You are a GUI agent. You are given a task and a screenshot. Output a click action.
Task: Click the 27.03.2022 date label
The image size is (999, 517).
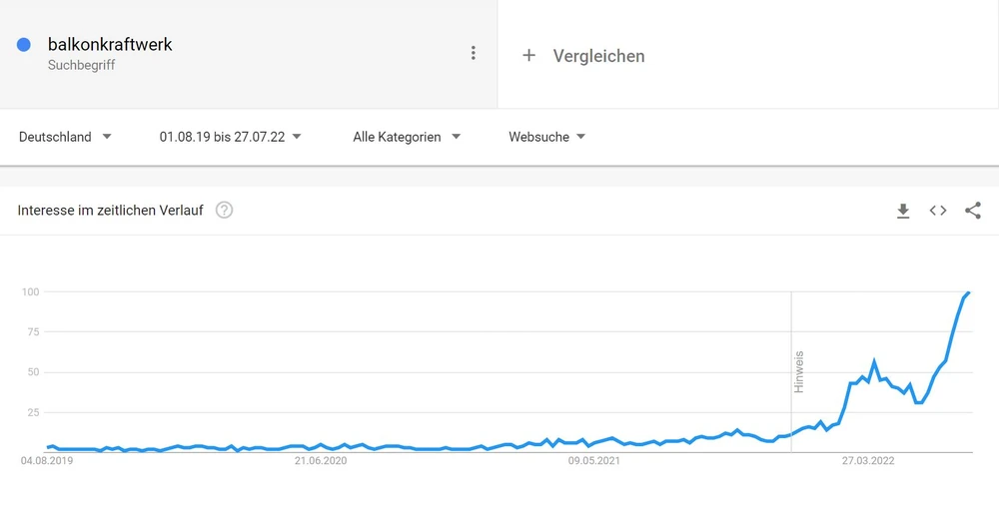(x=868, y=461)
